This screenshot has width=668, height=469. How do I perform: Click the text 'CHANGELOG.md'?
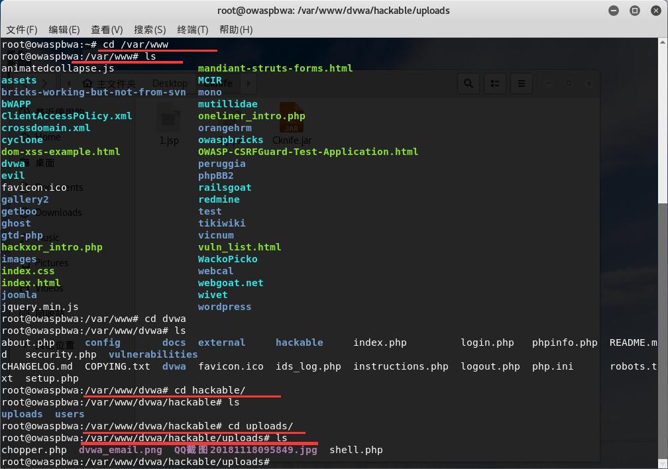pyautogui.click(x=36, y=366)
